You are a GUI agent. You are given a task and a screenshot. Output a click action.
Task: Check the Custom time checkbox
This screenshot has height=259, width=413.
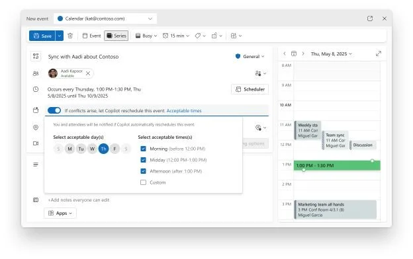(x=143, y=182)
